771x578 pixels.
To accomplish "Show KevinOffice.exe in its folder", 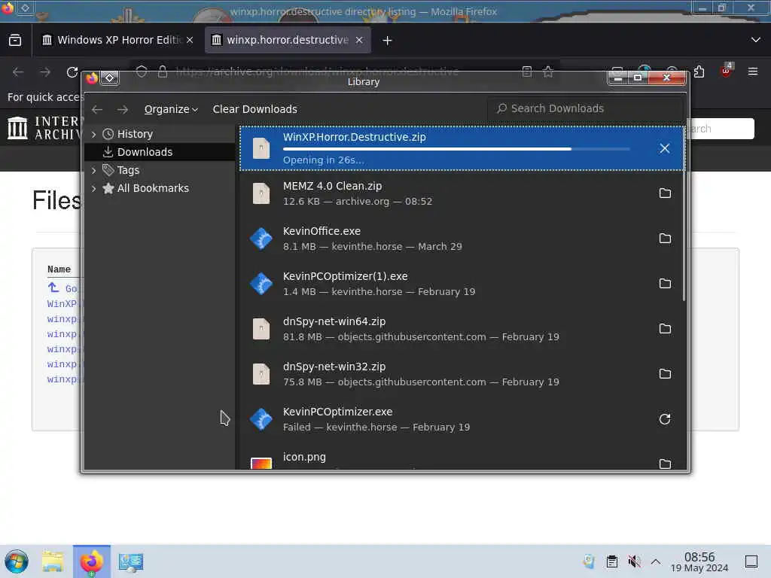I will pos(665,239).
